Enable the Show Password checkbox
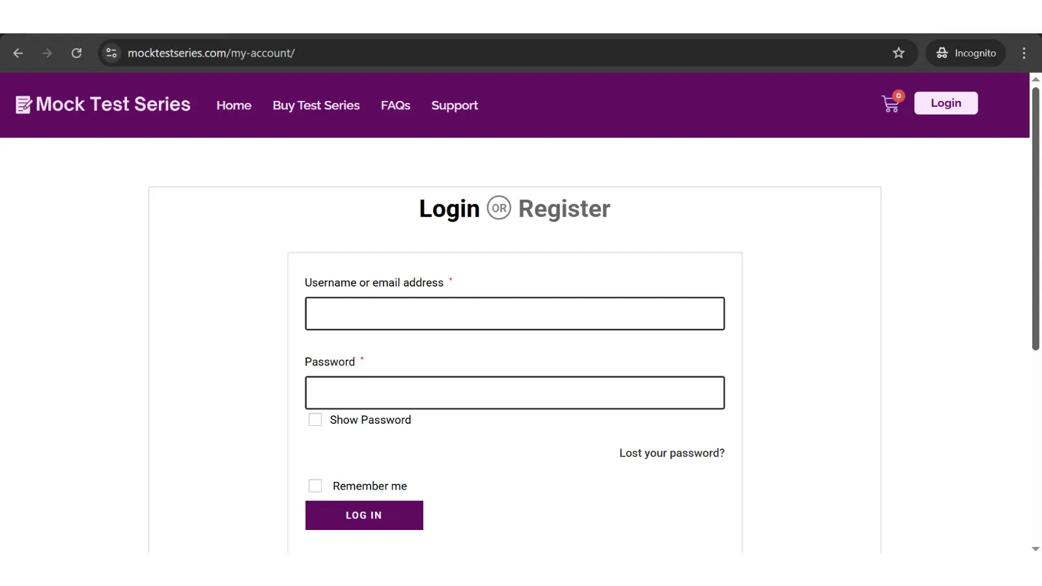Image resolution: width=1042 pixels, height=586 pixels. [315, 420]
